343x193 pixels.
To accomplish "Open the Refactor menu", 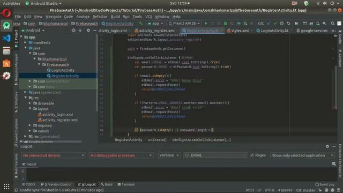I will coord(100,17).
